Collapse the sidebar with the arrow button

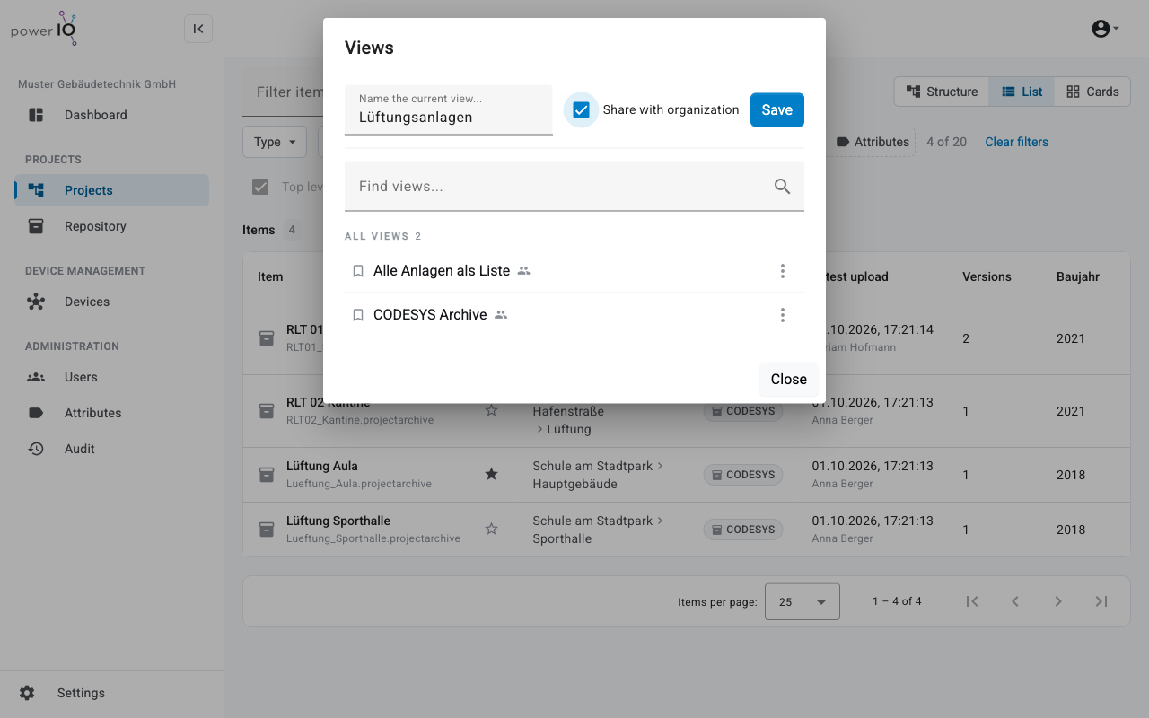tap(198, 29)
